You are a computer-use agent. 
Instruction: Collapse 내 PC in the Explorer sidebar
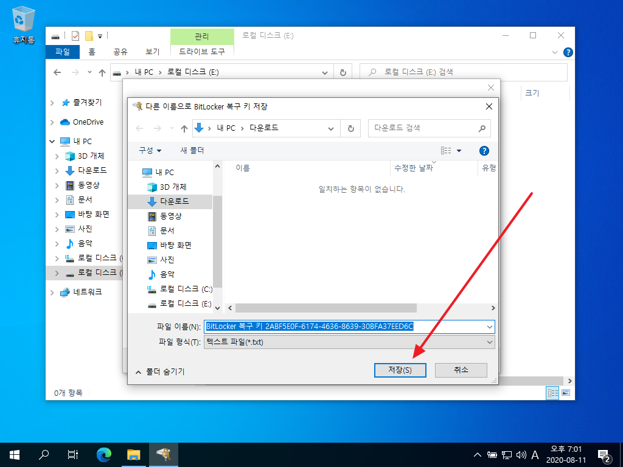coord(52,141)
